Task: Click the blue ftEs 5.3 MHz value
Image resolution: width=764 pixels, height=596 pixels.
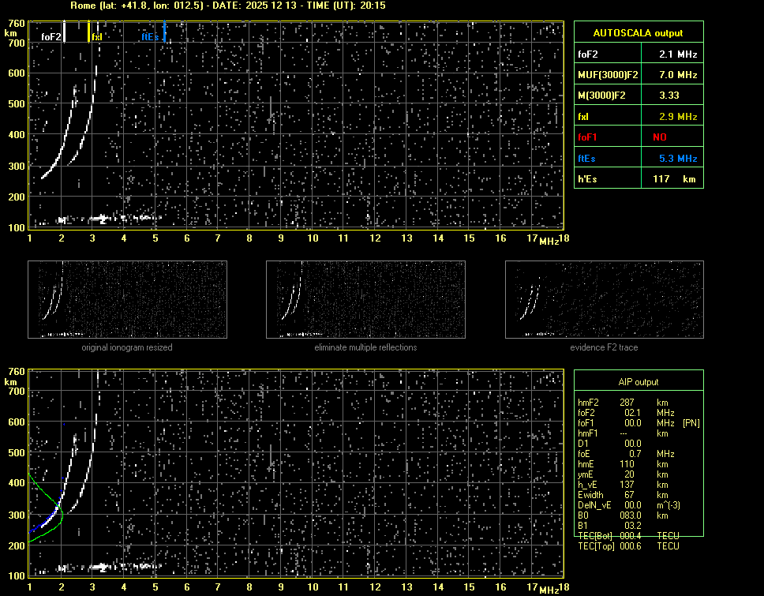Action: pos(678,159)
